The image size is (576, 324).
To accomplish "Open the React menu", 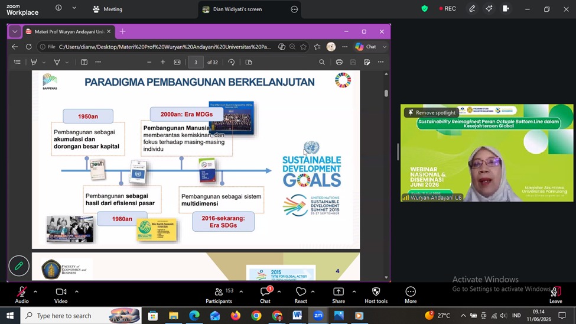I will pos(301,295).
